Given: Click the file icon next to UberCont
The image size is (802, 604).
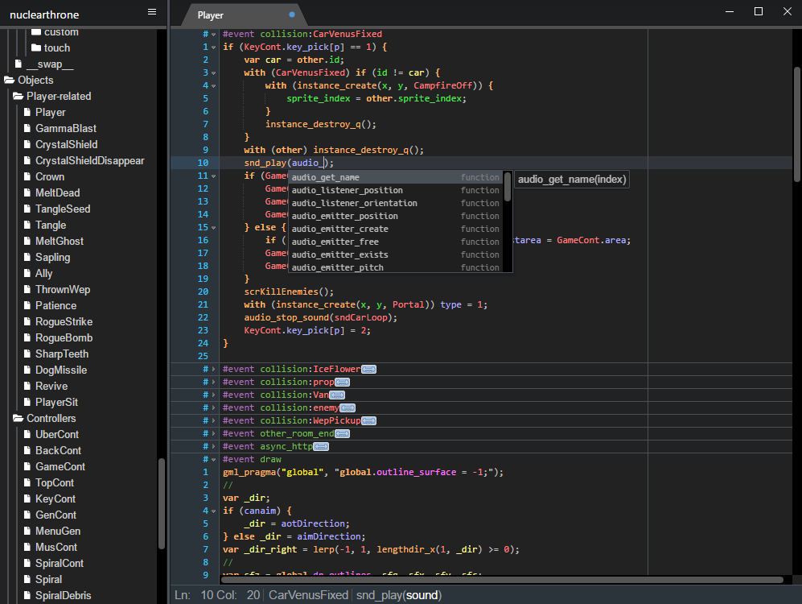Looking at the screenshot, I should click(27, 434).
